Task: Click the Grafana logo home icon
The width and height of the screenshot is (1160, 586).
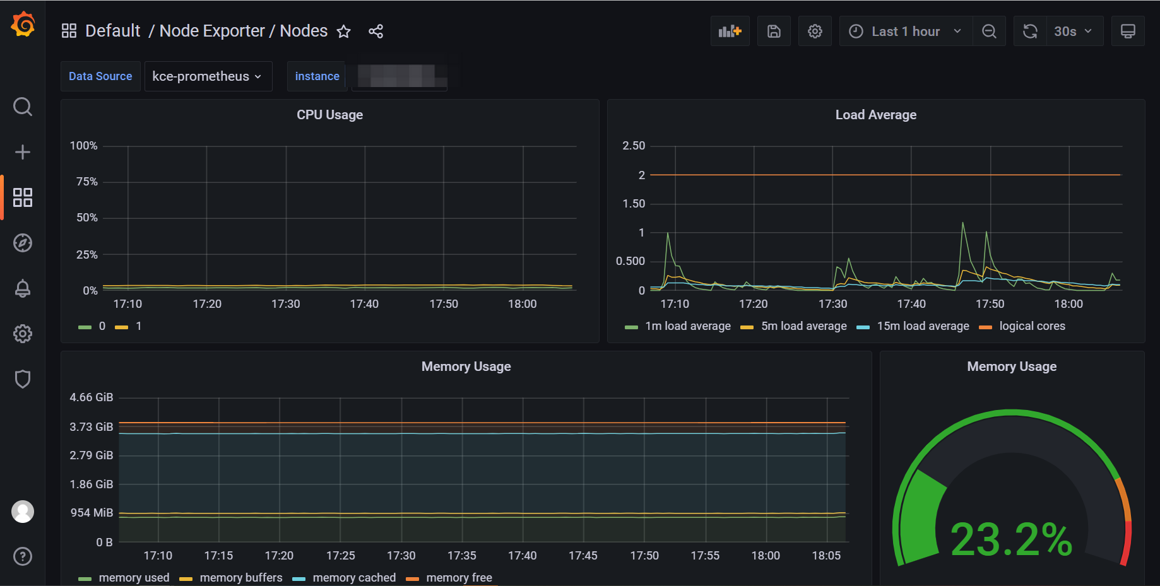Action: [x=23, y=25]
